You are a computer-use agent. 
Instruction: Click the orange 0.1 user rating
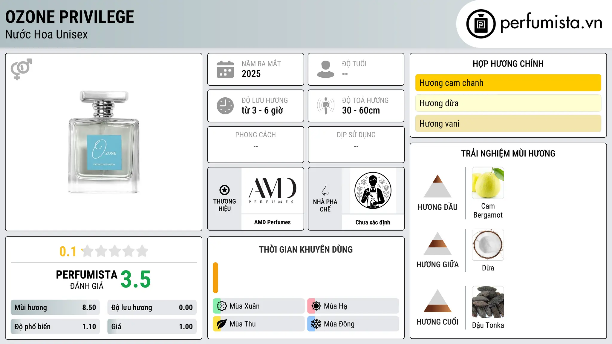point(68,251)
